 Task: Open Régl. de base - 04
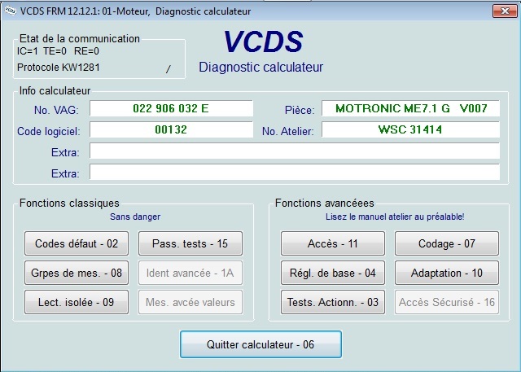pos(333,273)
